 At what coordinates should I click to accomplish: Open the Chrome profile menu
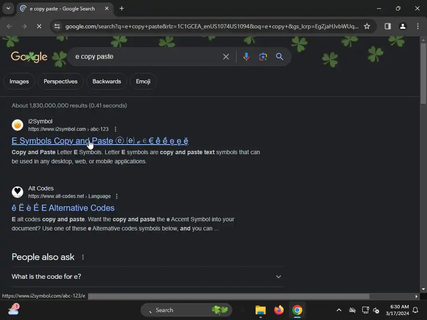pos(403,26)
